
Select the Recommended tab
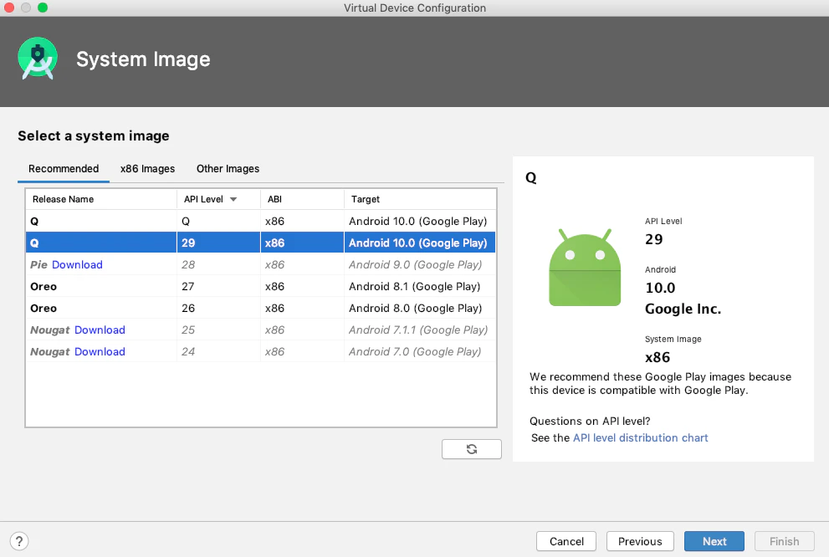(x=64, y=169)
